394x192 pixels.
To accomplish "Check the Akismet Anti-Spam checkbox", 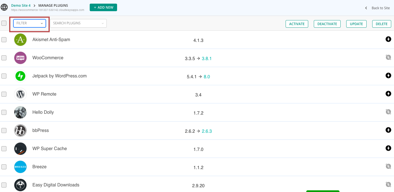I will (x=4, y=40).
